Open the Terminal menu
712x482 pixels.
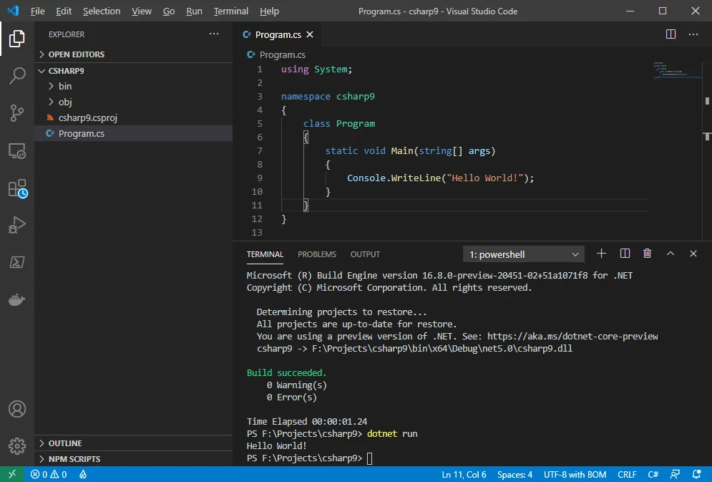click(230, 11)
